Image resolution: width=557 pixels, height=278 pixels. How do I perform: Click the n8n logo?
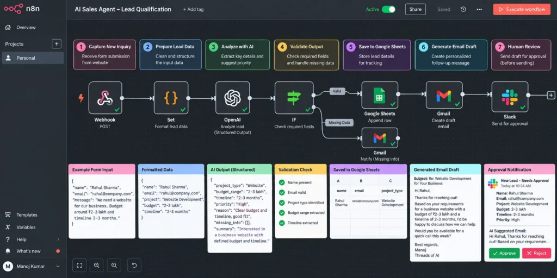(x=22, y=9)
